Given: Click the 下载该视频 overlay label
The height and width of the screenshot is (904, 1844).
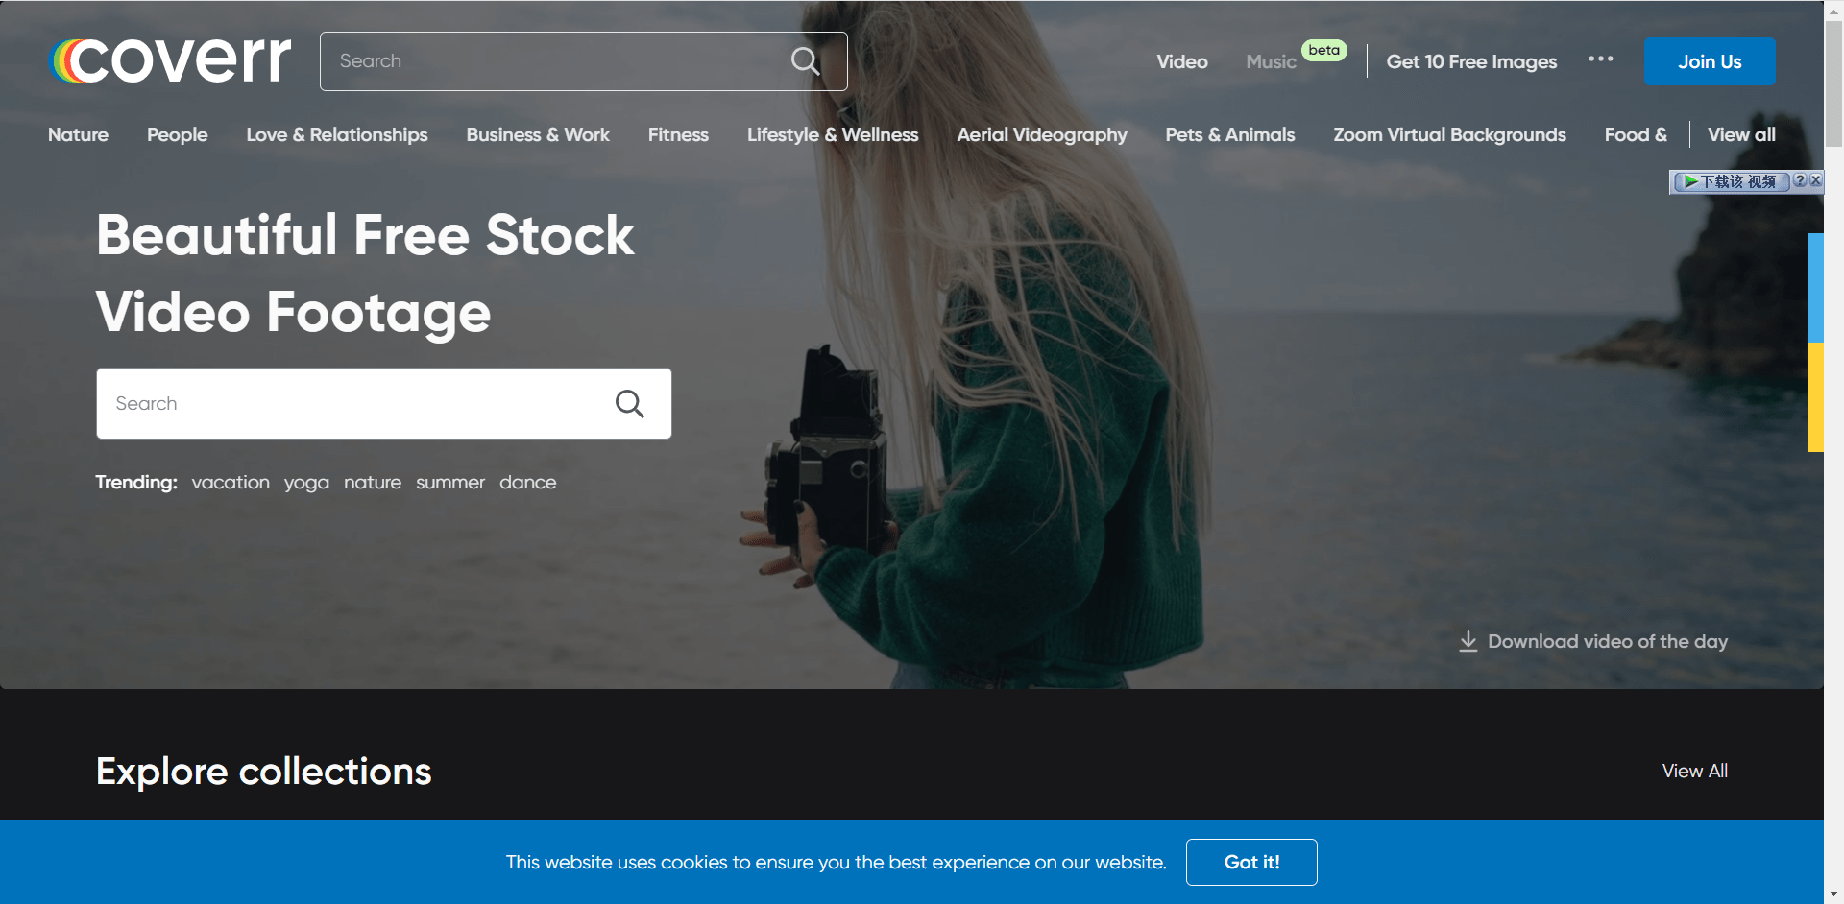Looking at the screenshot, I should (1738, 181).
